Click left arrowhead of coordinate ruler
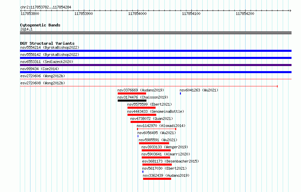The image size is (301, 192). tap(21, 10)
